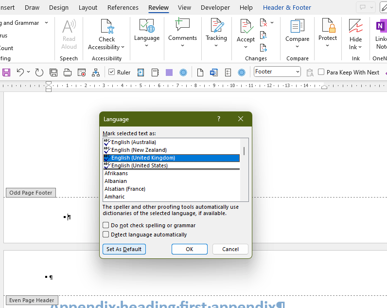Select English (New Zealand) in language list
Screen dimensions: 387x308
172,150
